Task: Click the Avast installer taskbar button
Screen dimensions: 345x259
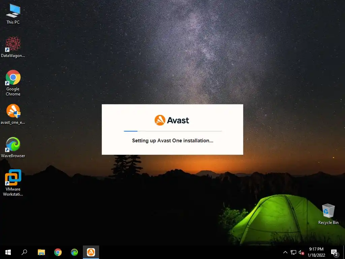Action: click(x=91, y=252)
